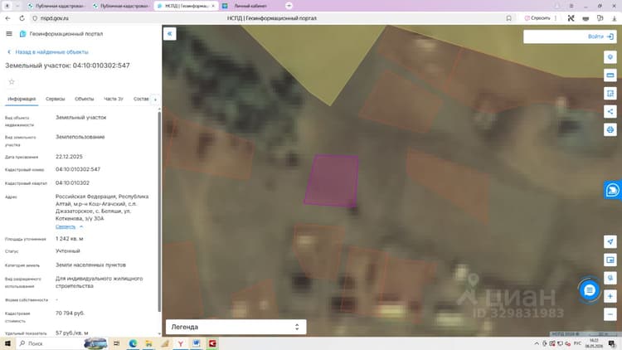Switch to the Информация tab
This screenshot has width=622, height=350.
click(22, 99)
